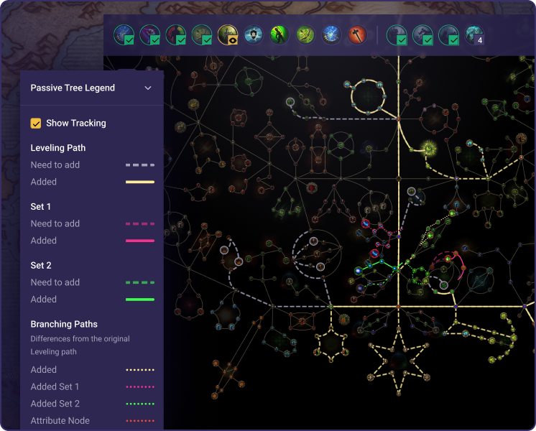Open the toolbar icon with number 4 badge
The height and width of the screenshot is (431, 536).
(x=474, y=34)
